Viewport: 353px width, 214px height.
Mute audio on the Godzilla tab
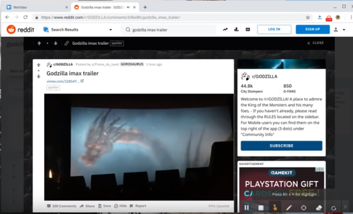click(128, 7)
